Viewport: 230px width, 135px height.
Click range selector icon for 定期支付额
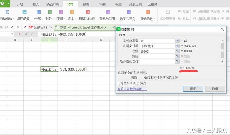(177, 46)
